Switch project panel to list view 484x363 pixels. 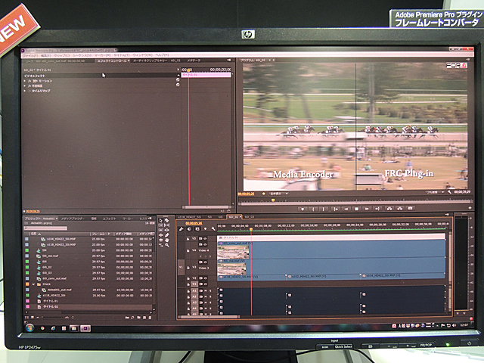click(27, 318)
